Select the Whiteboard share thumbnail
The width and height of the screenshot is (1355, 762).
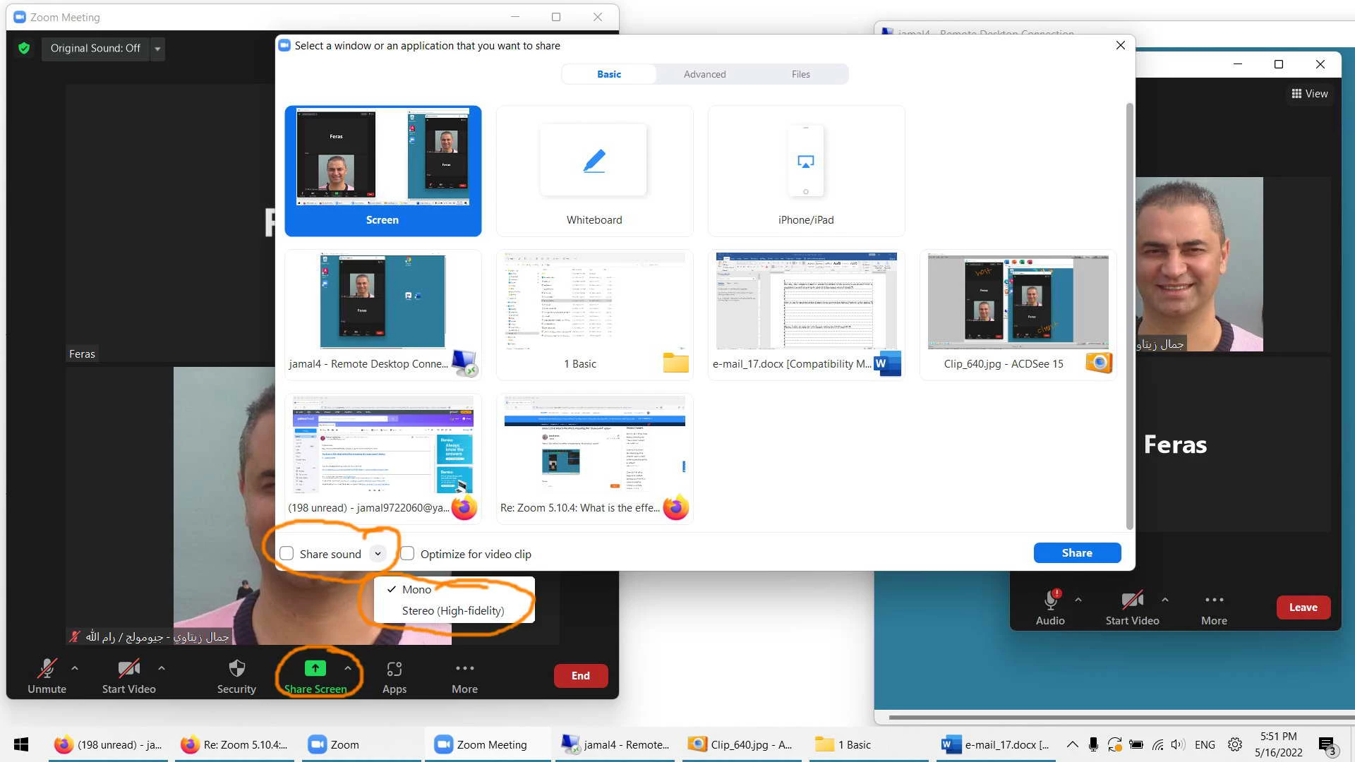click(x=594, y=171)
